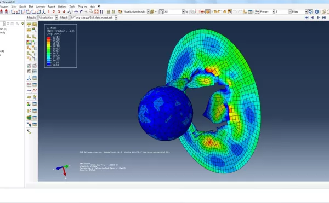Click the blue synchronize arrows icon after Mises

point(310,11)
